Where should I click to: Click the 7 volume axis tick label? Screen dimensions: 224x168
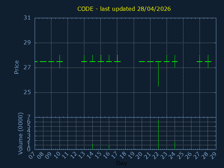point(29,117)
